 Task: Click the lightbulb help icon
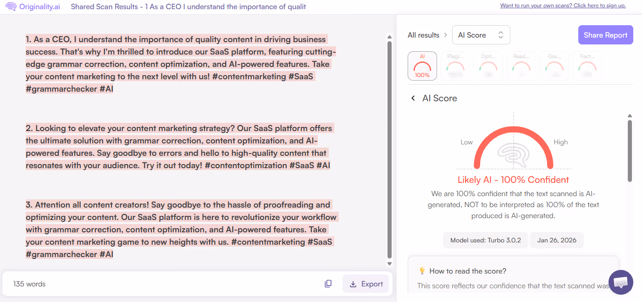422,271
